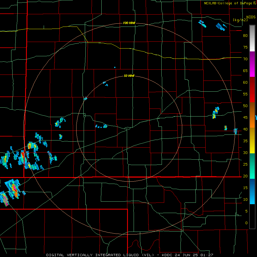Click the 50 value on the color scale
This screenshot has width=257, height=257.
click(x=245, y=106)
